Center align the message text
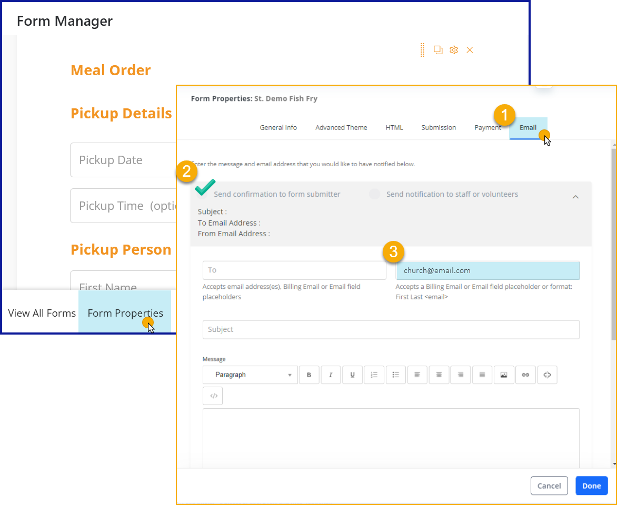This screenshot has width=617, height=505. click(x=439, y=375)
